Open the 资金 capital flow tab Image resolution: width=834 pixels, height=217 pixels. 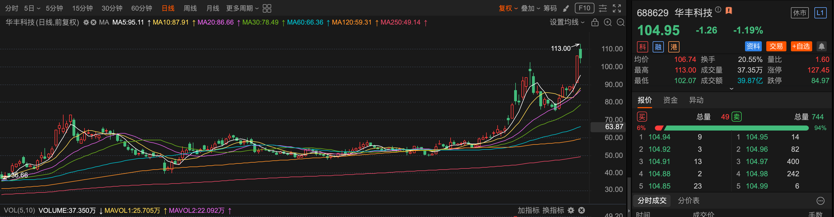point(670,100)
